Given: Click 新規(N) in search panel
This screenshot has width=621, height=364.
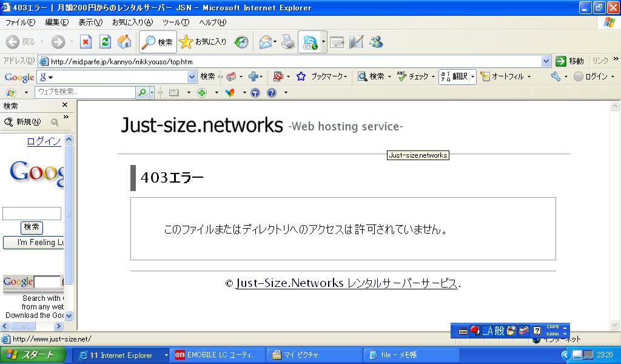Looking at the screenshot, I should click(22, 122).
